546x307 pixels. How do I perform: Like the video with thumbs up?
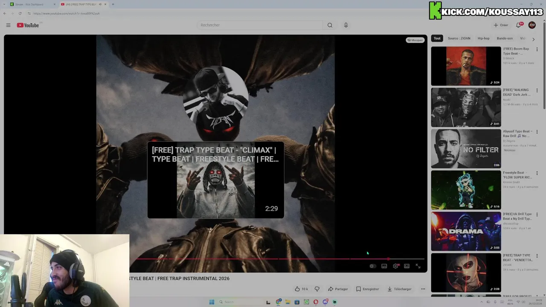tap(301, 289)
